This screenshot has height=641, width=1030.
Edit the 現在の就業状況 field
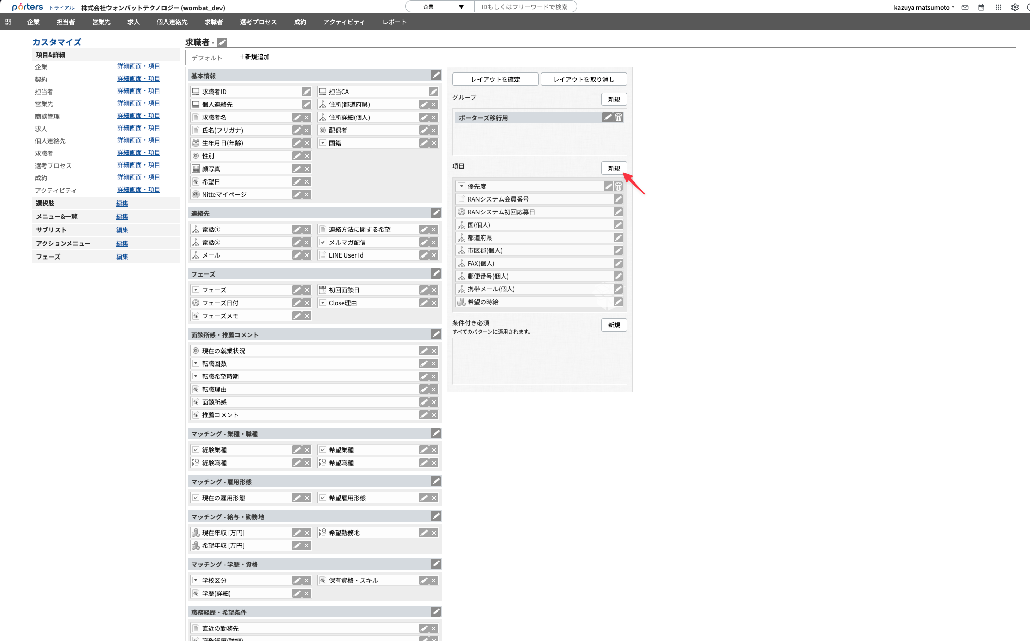[424, 351]
